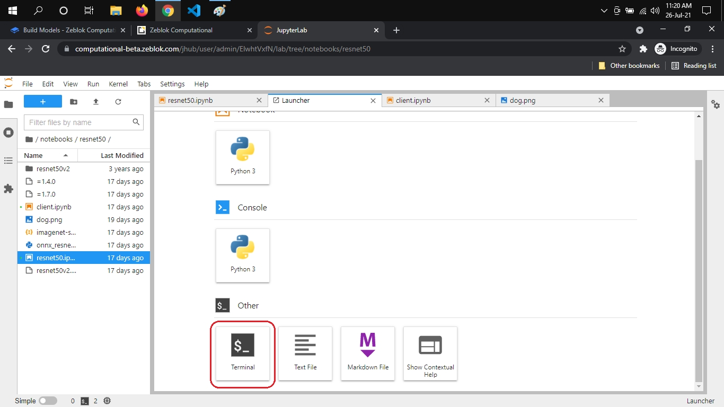Viewport: 724px width, 407px height.
Task: Open Show Contextual Help card
Action: [430, 353]
